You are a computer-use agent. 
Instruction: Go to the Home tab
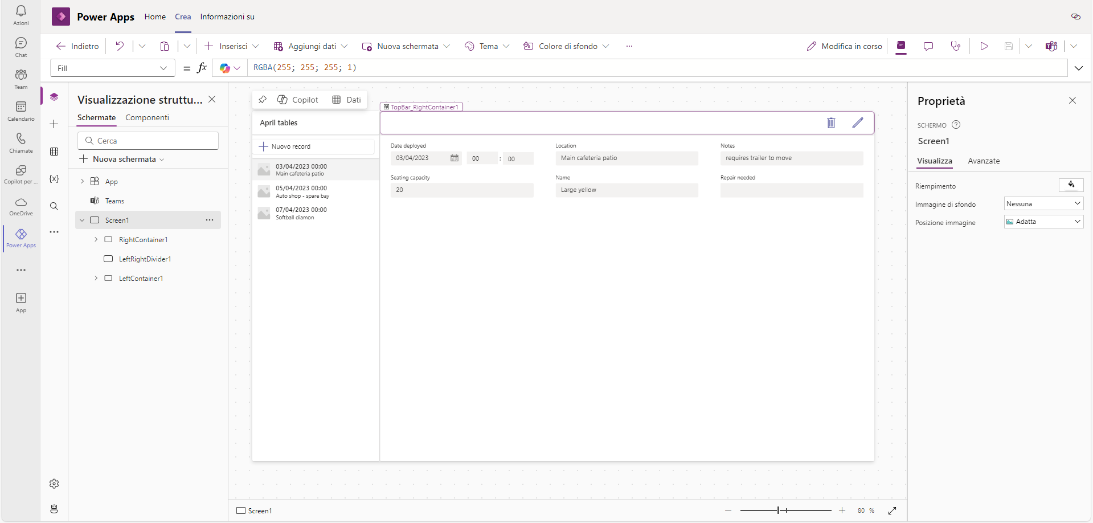pos(155,17)
